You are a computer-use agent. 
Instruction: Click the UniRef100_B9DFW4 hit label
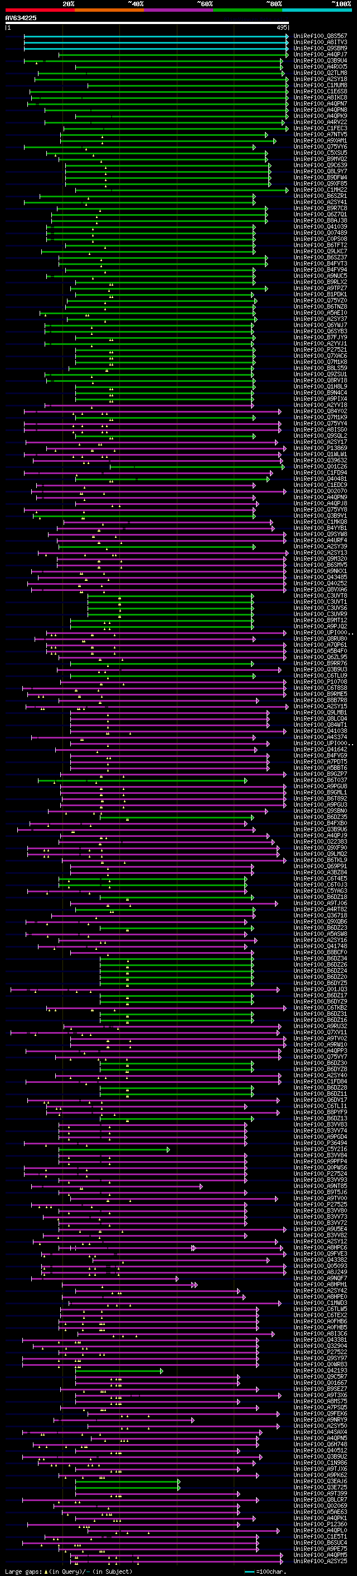point(320,177)
